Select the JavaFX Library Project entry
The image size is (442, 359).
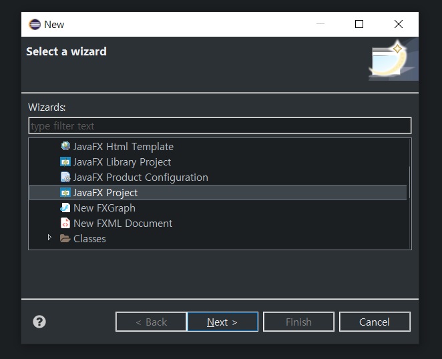point(122,162)
